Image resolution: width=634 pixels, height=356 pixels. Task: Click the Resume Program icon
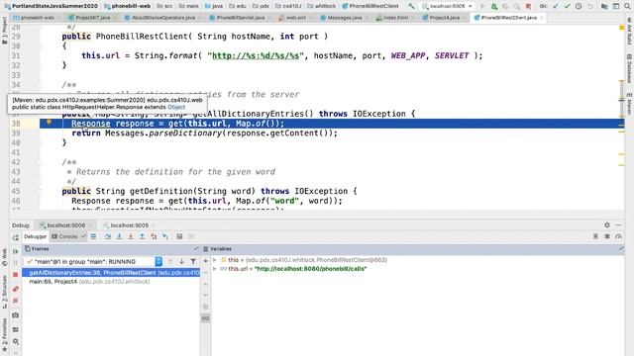[x=16, y=251]
